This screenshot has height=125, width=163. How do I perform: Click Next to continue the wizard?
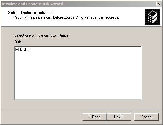click(x=119, y=117)
